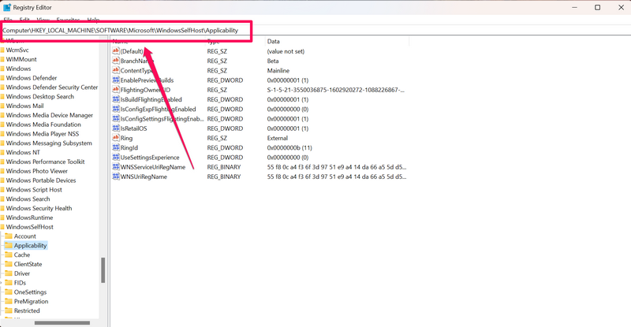Select the IsRetailOS DWORD icon

point(116,128)
